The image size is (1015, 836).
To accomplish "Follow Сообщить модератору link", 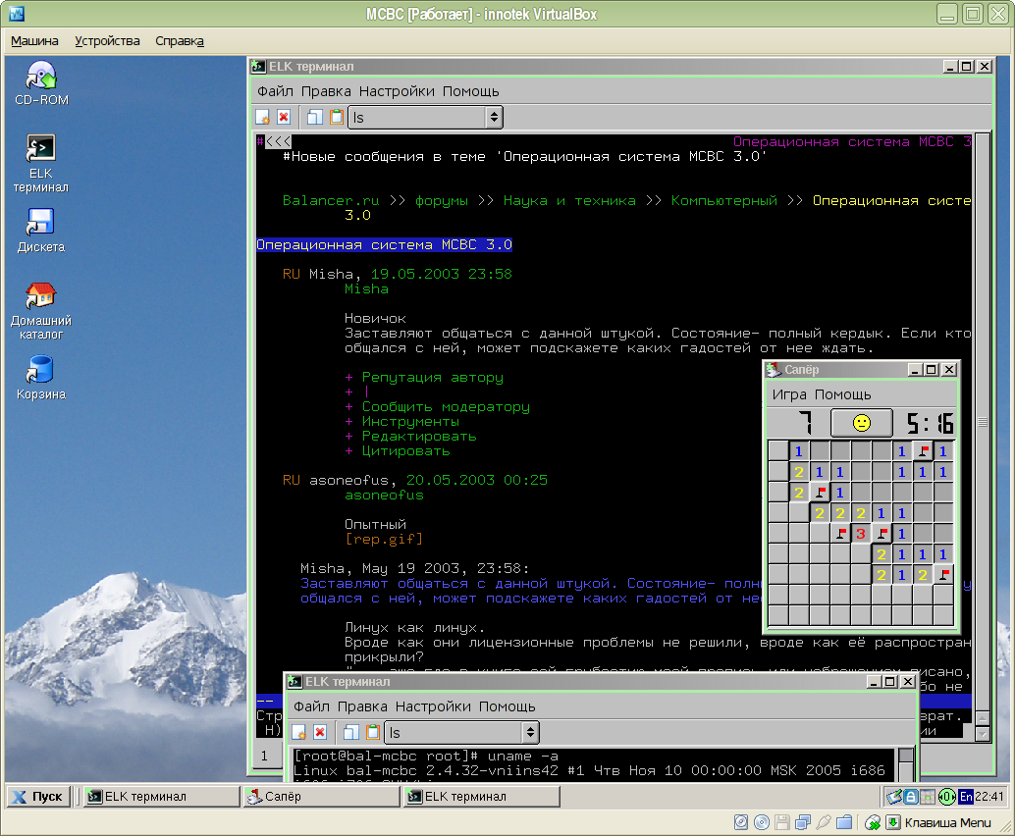I will pyautogui.click(x=446, y=407).
